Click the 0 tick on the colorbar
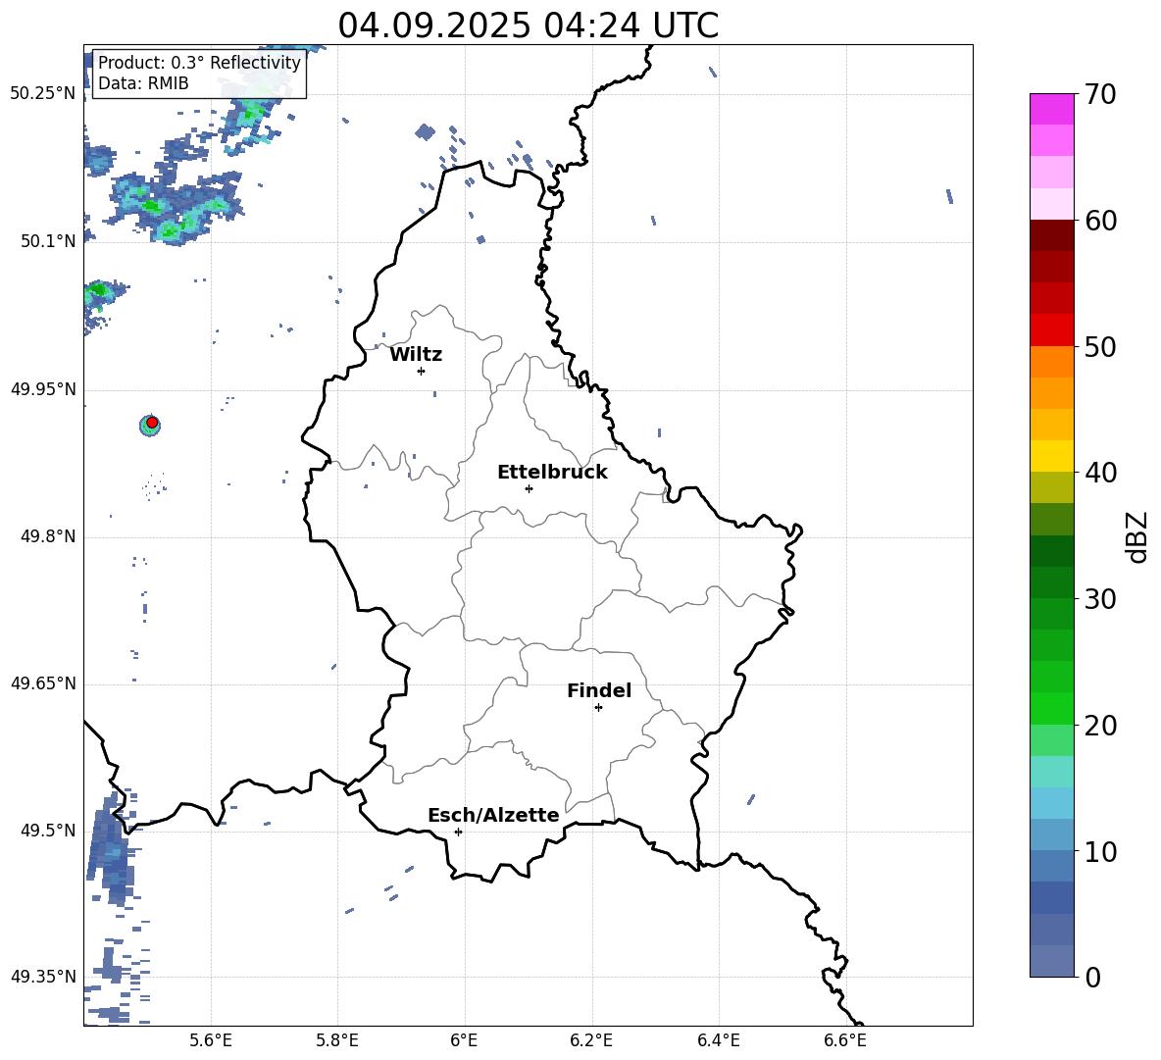This screenshot has height=1060, width=1161. (x=1092, y=977)
